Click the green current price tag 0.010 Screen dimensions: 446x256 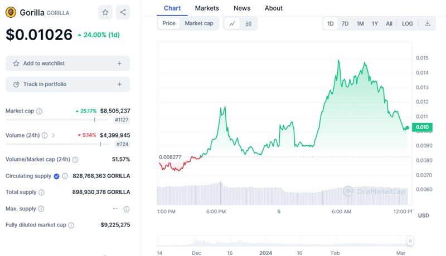pos(422,127)
